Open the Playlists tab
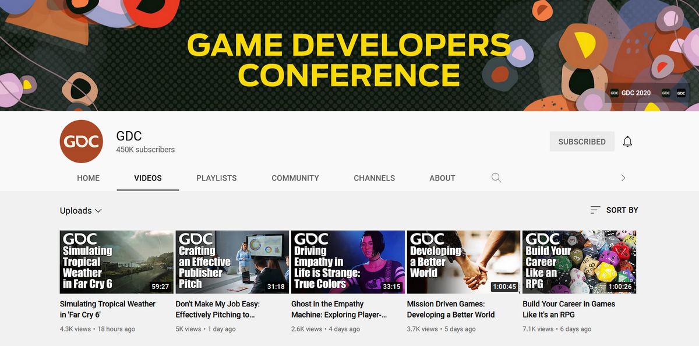Image resolution: width=699 pixels, height=346 pixels. [216, 178]
